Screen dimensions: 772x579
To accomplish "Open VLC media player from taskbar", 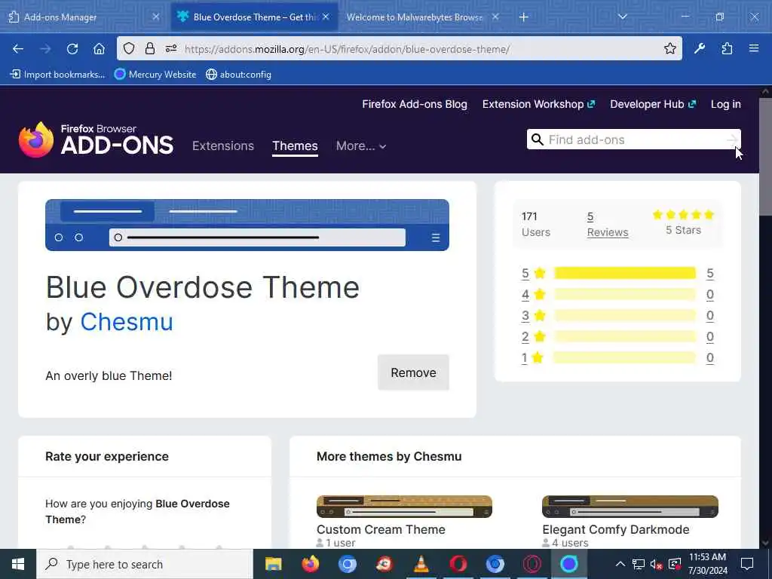I will click(x=421, y=564).
